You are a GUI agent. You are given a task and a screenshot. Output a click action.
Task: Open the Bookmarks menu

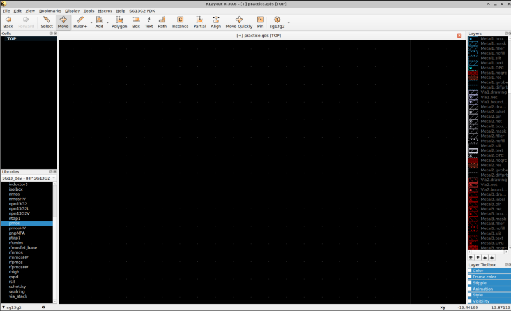(49, 11)
